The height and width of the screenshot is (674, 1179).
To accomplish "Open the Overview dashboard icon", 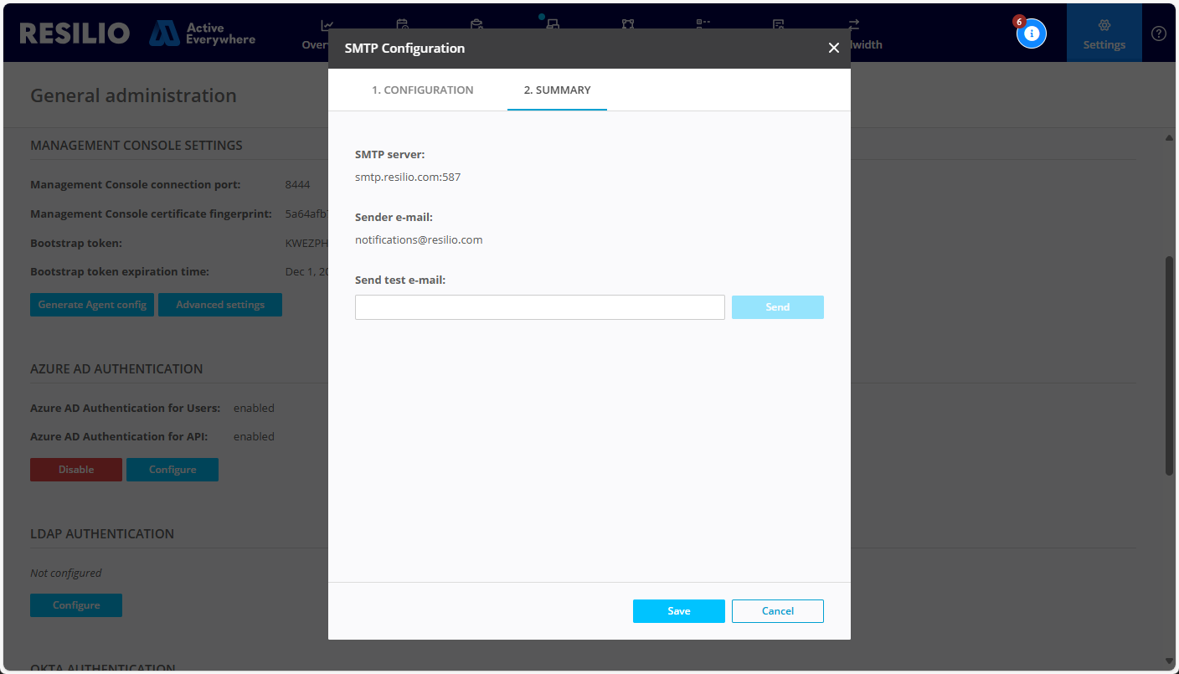I will (x=326, y=26).
